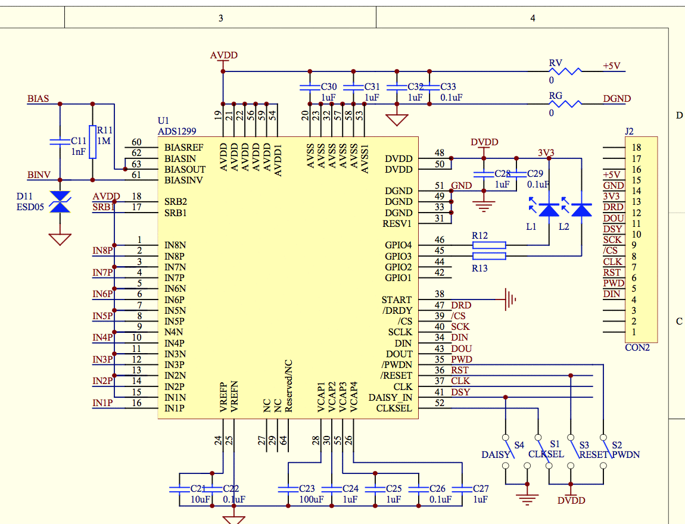Click sheet column header 3
This screenshot has width=685, height=524.
(220, 18)
